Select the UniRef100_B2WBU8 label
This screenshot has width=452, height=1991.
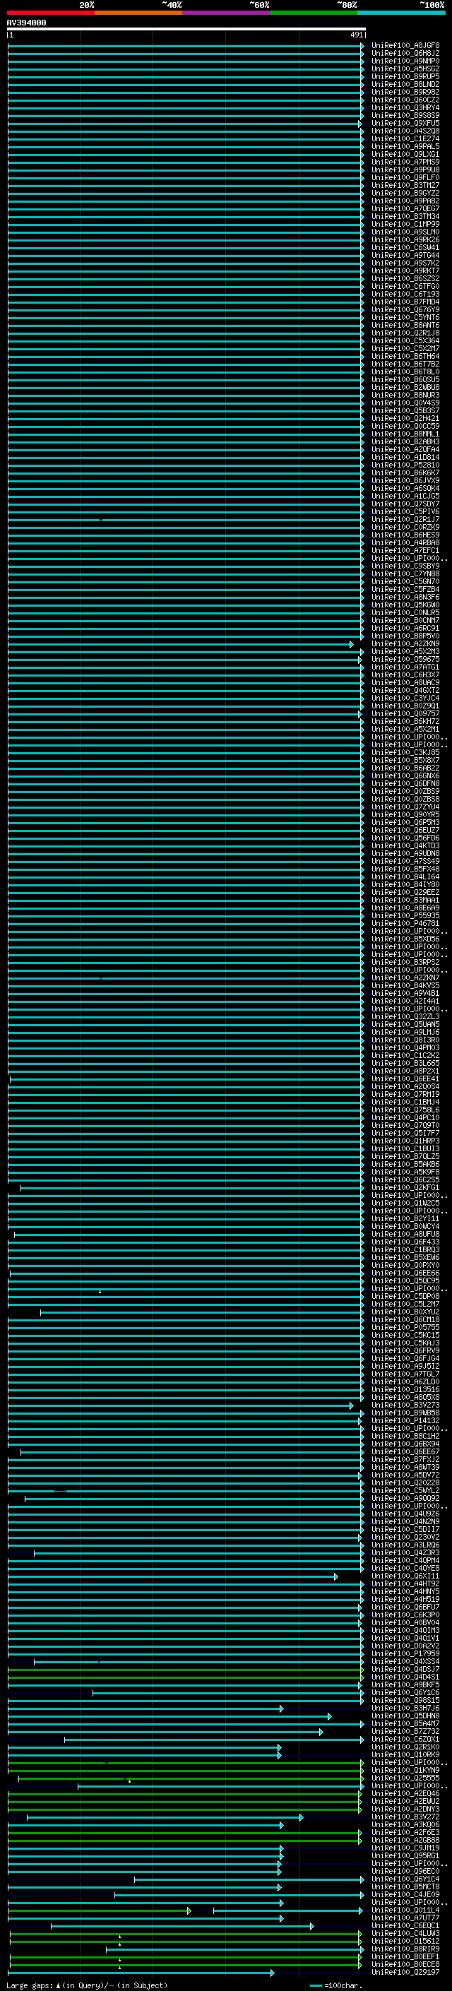pos(405,387)
